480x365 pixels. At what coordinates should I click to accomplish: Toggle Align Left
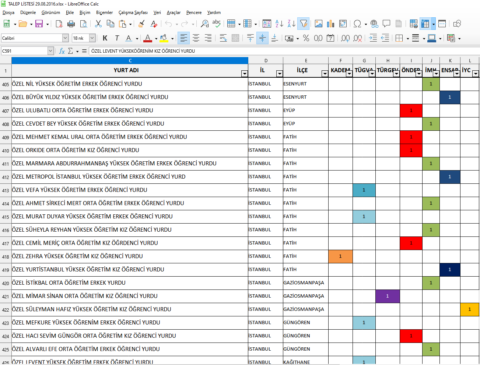point(183,38)
